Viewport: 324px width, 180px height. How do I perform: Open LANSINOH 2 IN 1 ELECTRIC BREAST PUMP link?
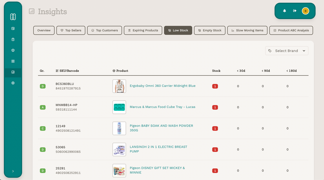(158, 149)
